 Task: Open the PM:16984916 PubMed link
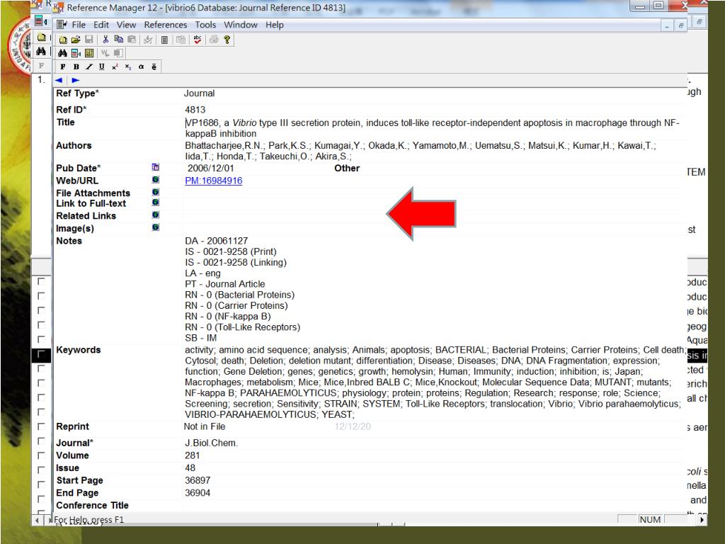[x=214, y=181]
